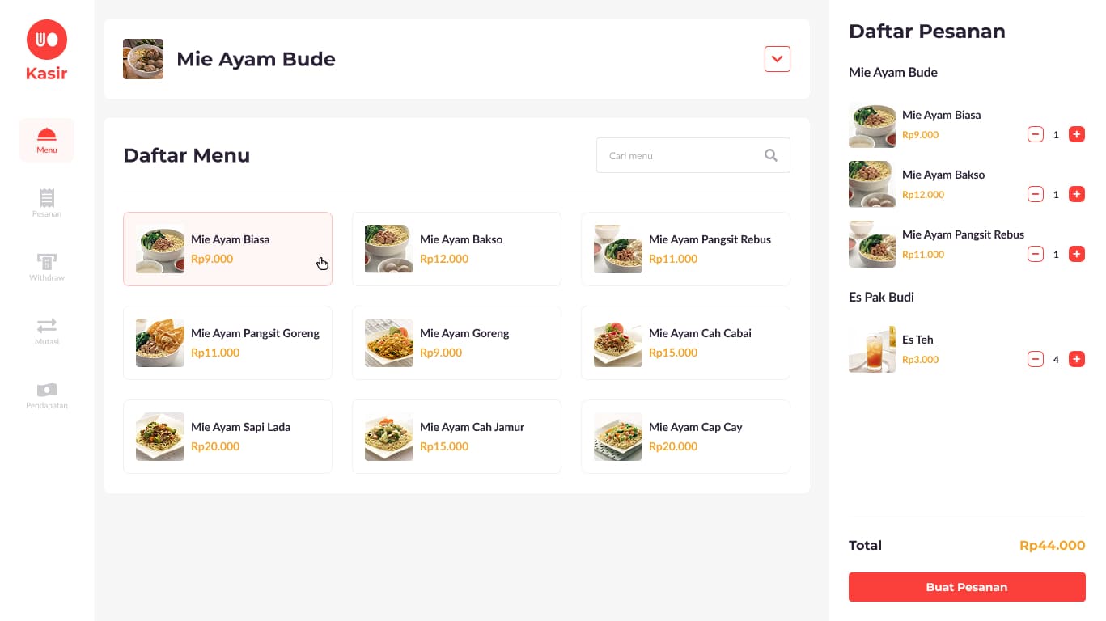Click the Buat Pesanan button

point(967,587)
